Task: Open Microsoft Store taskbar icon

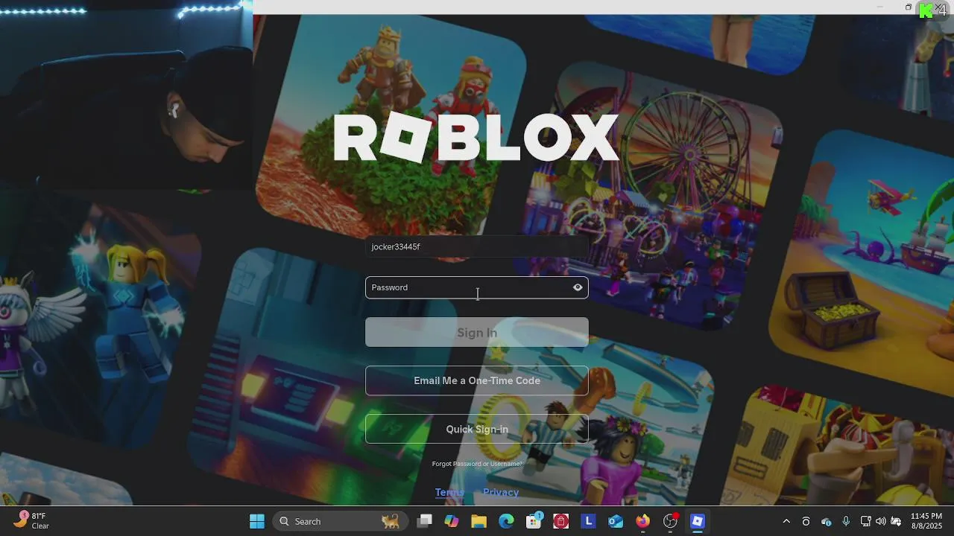Action: [534, 521]
